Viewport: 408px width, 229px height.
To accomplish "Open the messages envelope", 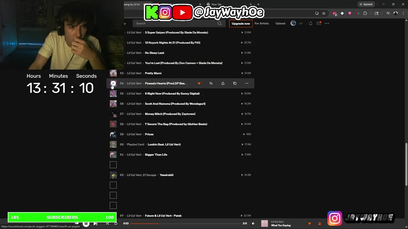I will click(318, 23).
